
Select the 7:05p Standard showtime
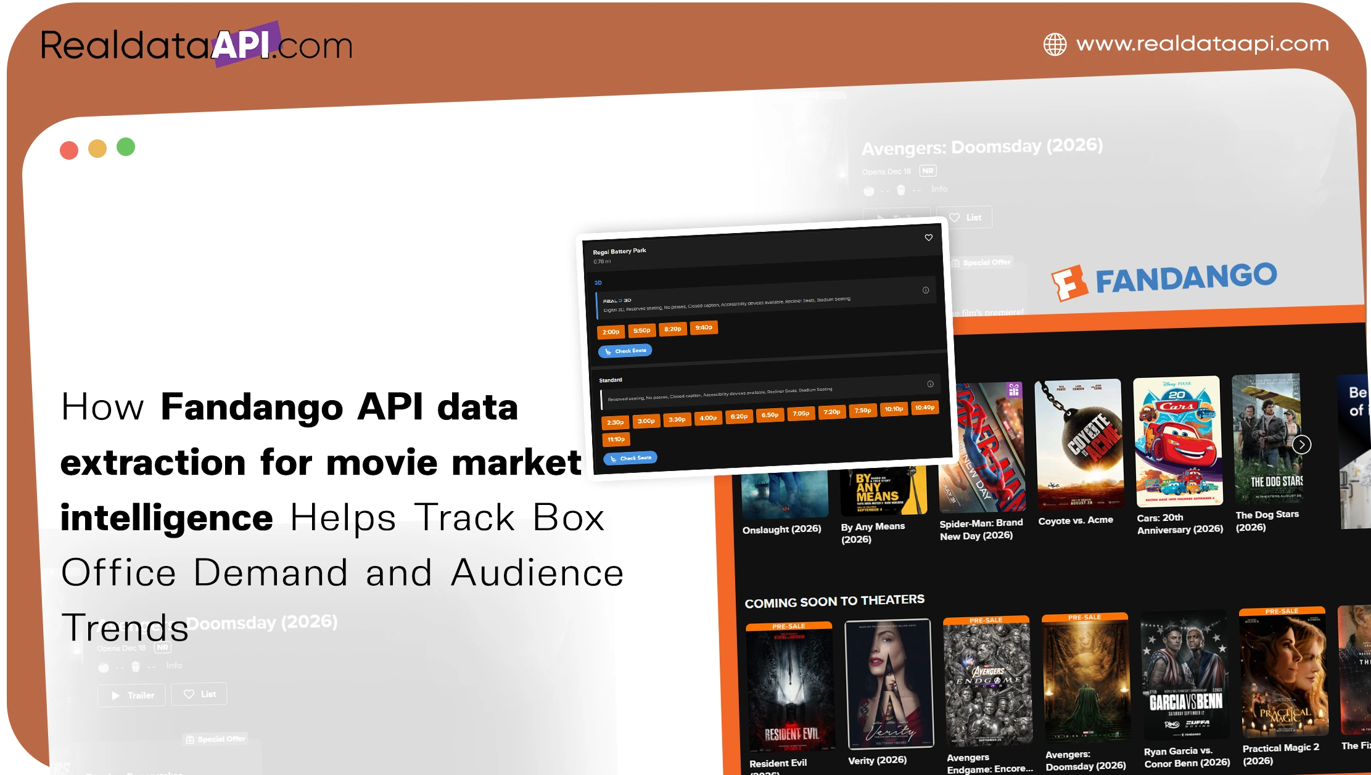point(801,413)
